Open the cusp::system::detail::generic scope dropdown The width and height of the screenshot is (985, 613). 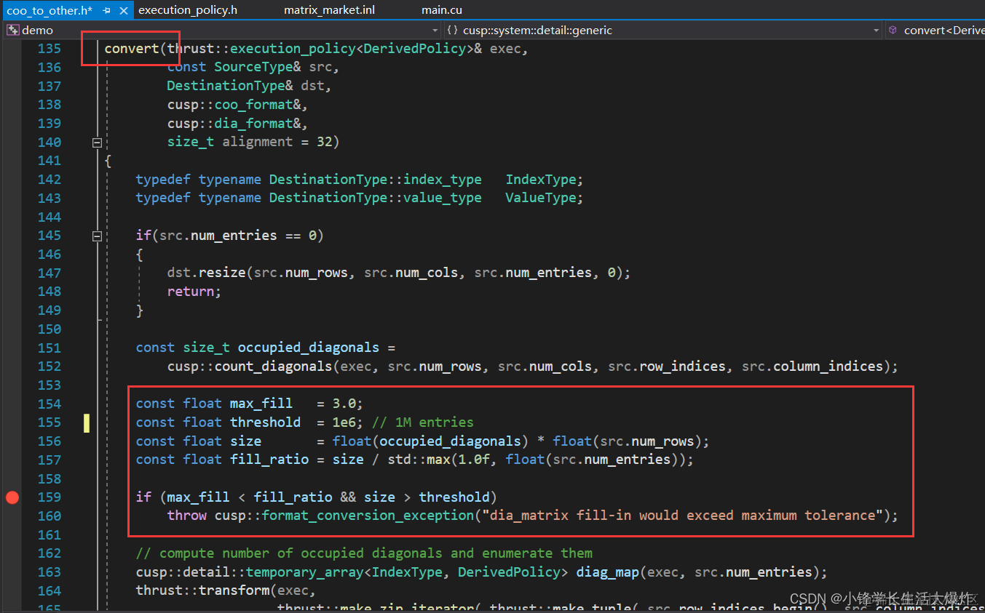point(877,30)
